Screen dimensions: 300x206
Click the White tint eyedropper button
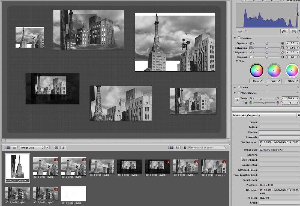point(292,81)
